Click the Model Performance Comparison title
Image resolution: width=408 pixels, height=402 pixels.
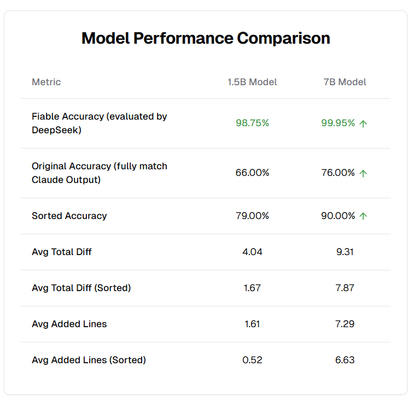click(206, 38)
